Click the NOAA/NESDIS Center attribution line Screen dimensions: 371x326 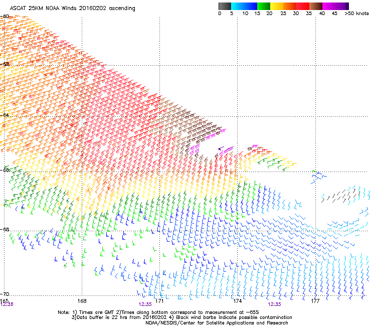(217, 323)
